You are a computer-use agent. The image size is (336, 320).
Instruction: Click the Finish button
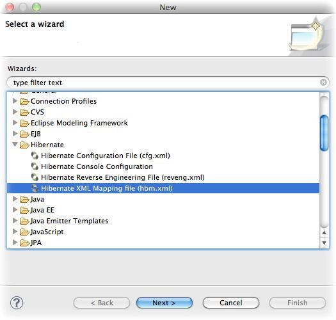click(x=297, y=303)
